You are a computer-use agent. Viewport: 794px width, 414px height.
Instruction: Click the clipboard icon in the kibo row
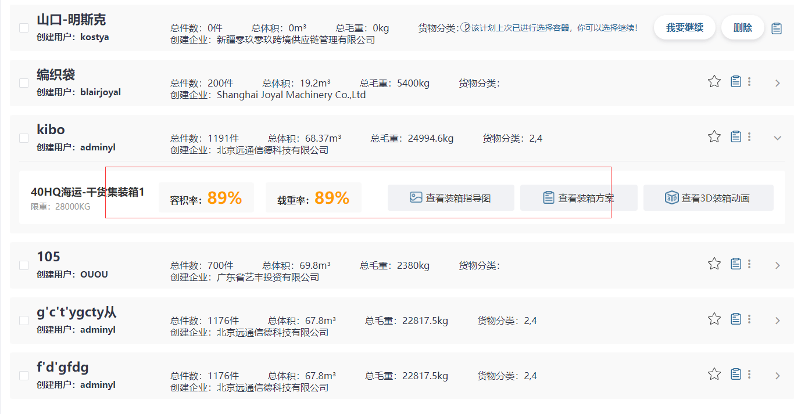[736, 136]
